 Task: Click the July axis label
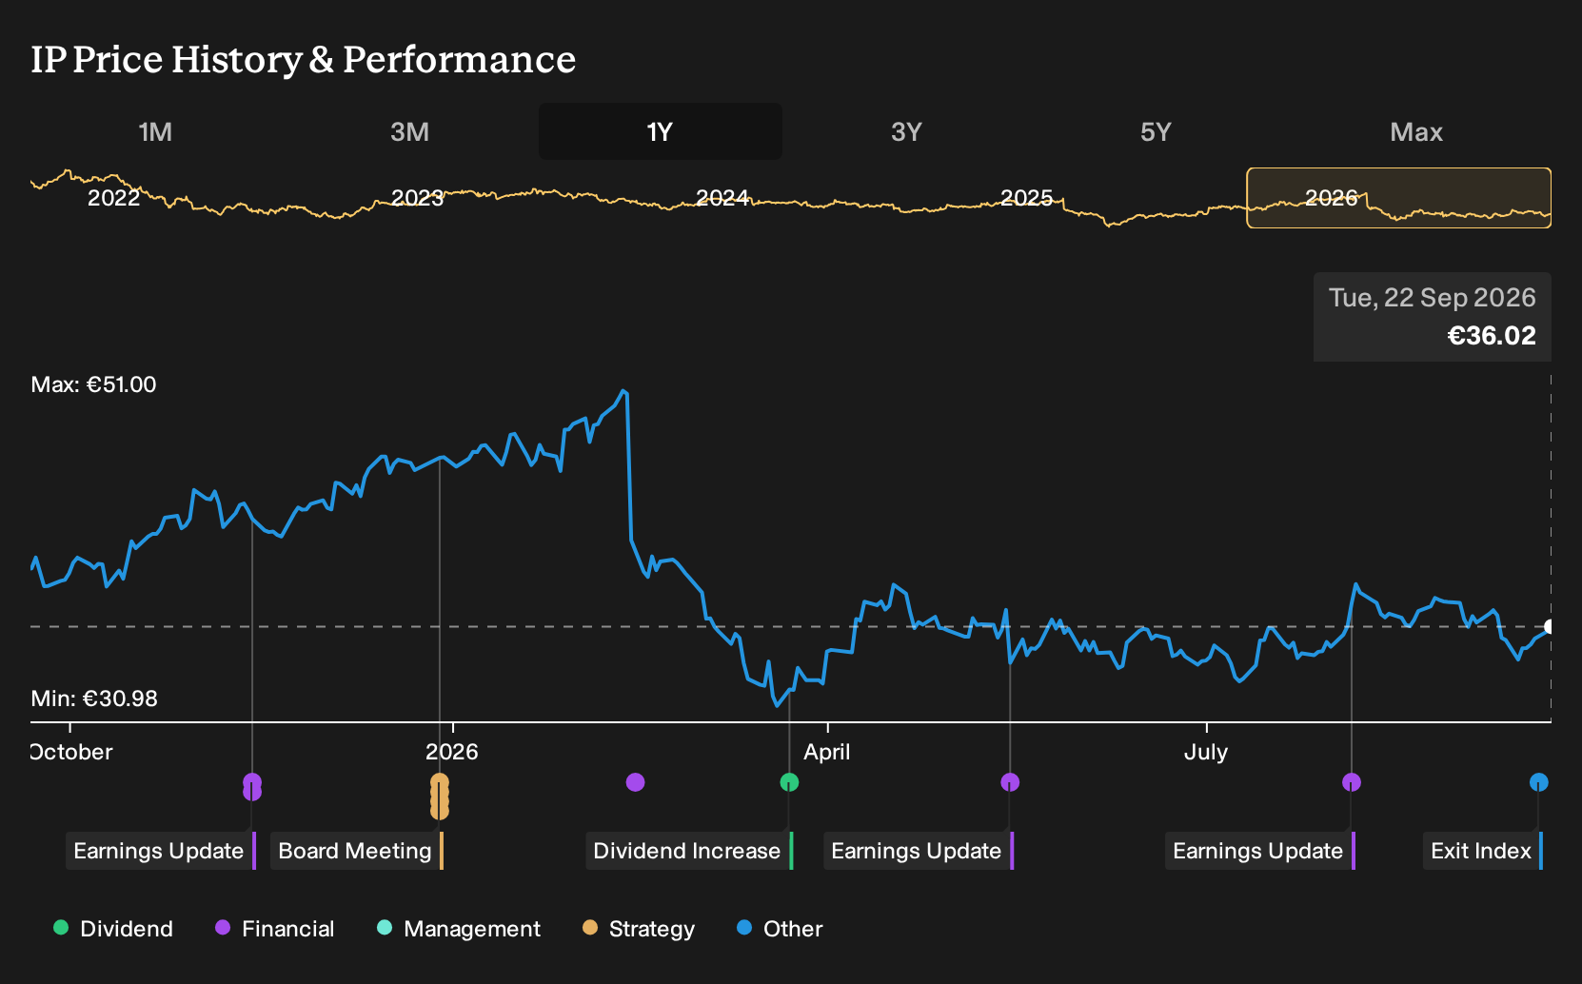[x=1206, y=752]
